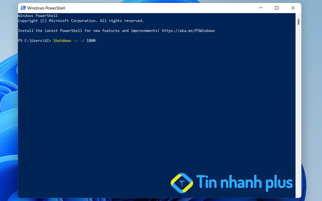This screenshot has height=201, width=322.
Task: Maximize the Windows PowerShell window
Action: 277,8
